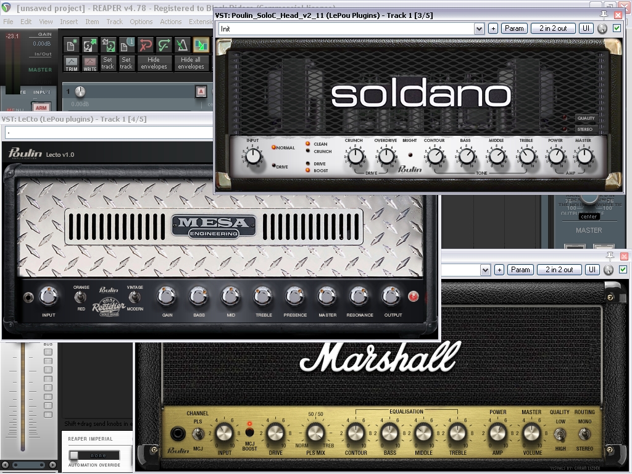Open the Track menu
Image resolution: width=632 pixels, height=474 pixels.
tap(114, 22)
